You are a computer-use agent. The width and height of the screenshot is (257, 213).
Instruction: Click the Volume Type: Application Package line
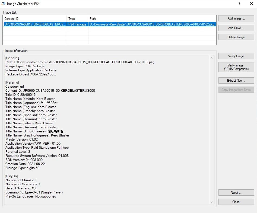click(31, 70)
